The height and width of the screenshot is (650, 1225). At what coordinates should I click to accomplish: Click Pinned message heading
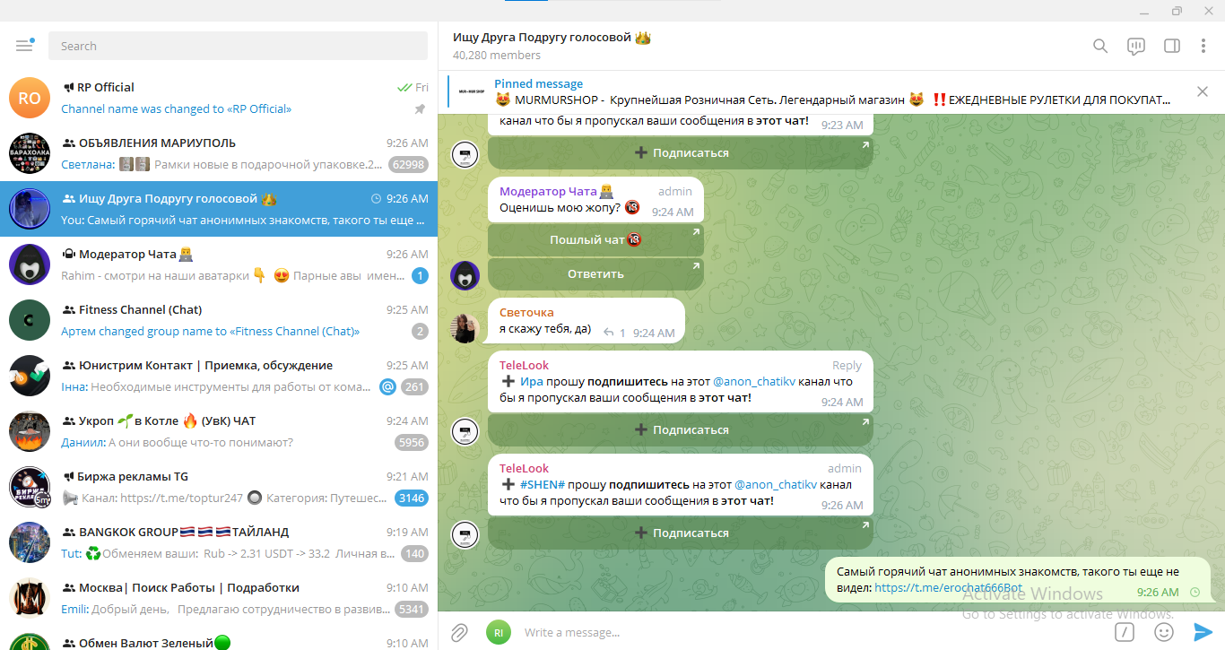538,83
